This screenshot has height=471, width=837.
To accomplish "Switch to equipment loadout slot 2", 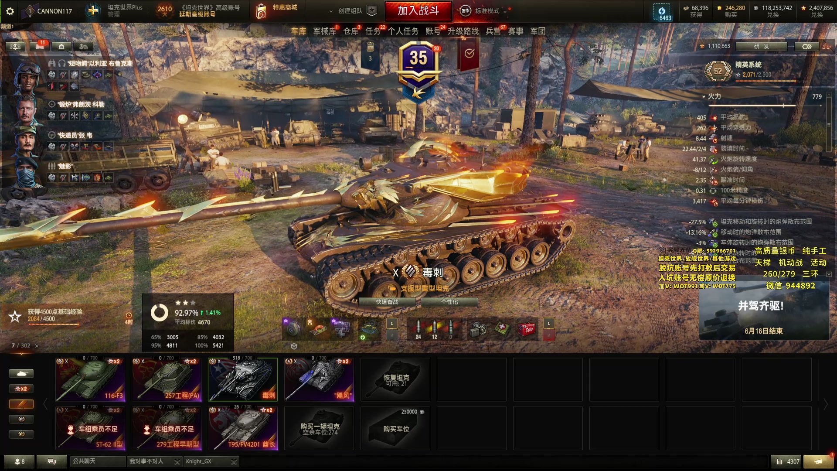I will pos(391,335).
